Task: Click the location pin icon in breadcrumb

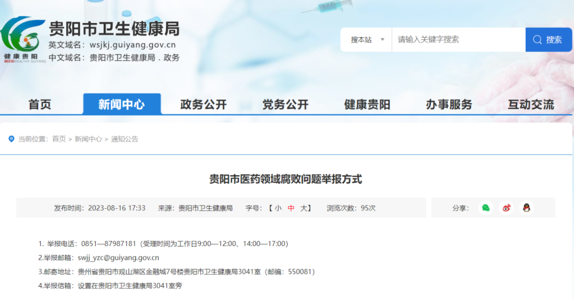Action: pyautogui.click(x=11, y=139)
